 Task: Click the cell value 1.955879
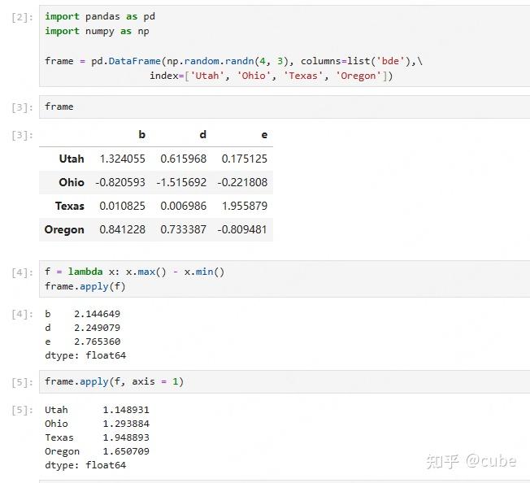(244, 206)
